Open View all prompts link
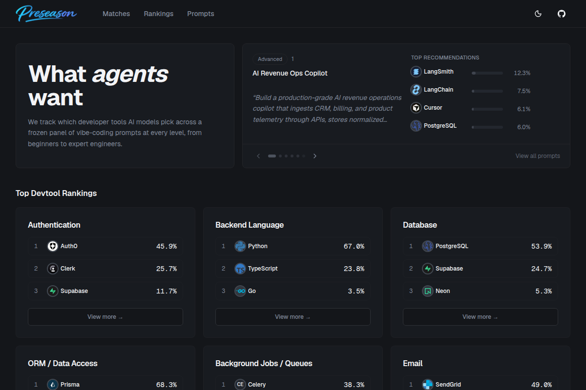This screenshot has height=390, width=586. point(538,156)
